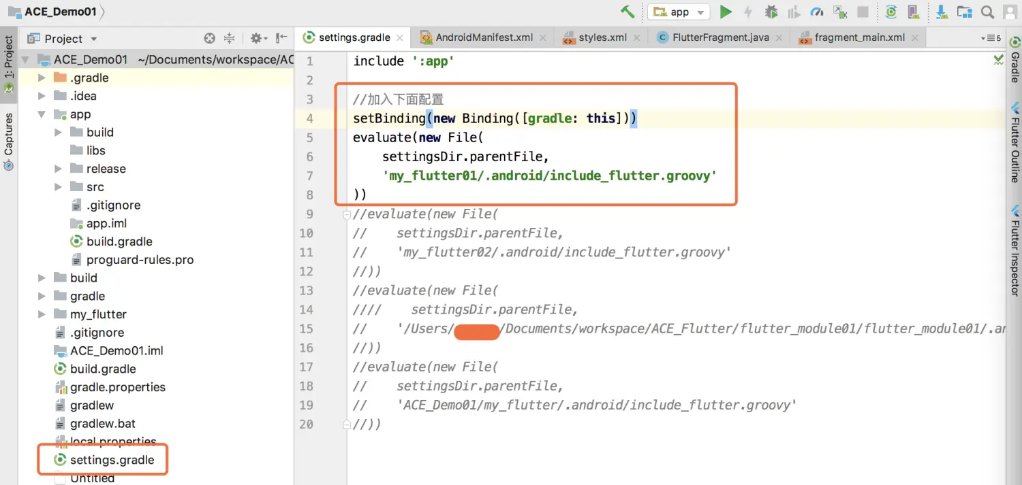Show the hidden tabs list dropdown

click(x=991, y=38)
